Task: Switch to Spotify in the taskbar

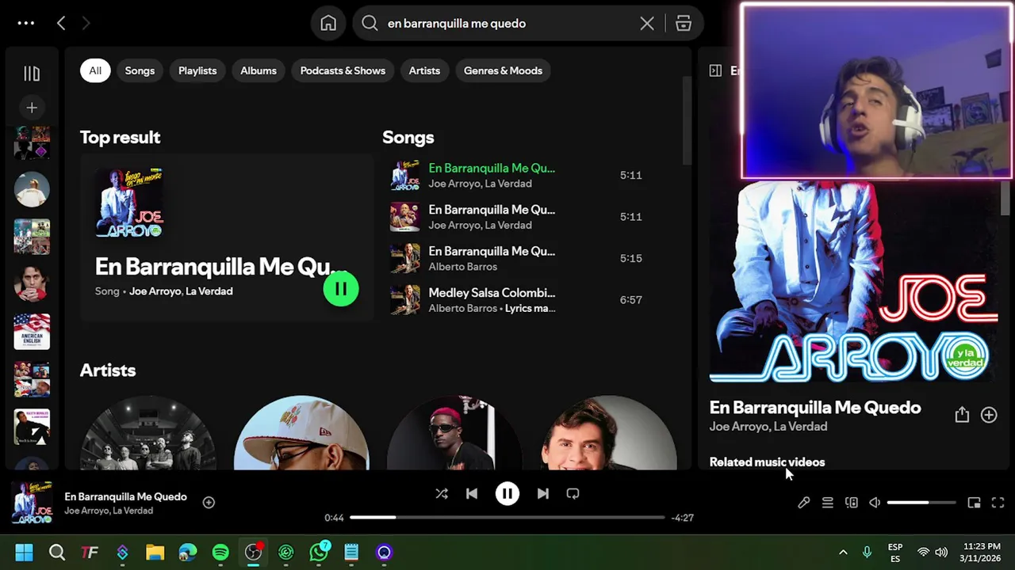Action: point(220,552)
